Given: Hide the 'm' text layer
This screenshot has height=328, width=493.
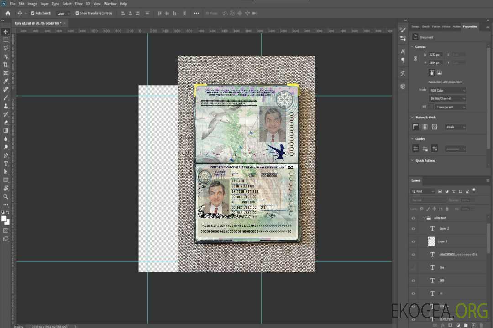Looking at the screenshot, I should point(414,294).
